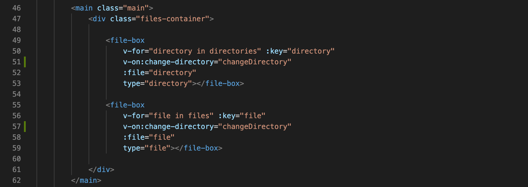Image resolution: width=528 pixels, height=187 pixels.
Task: Click :key="directory" attribute
Action: 300,51
